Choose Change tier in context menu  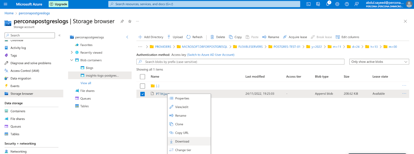189,150
